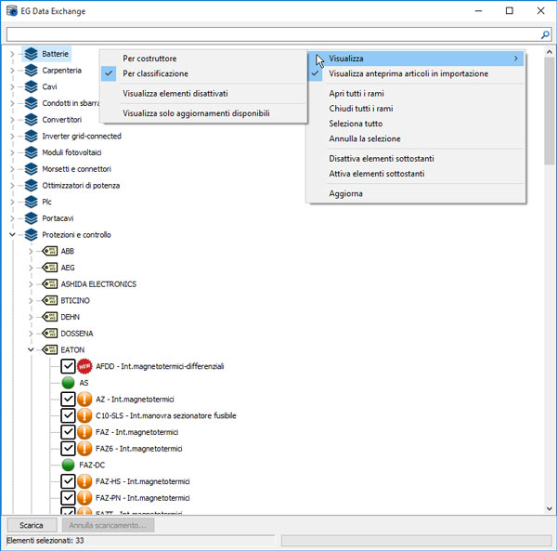Viewport: 557px width, 551px height.
Task: Click into the search input field
Action: (x=273, y=34)
